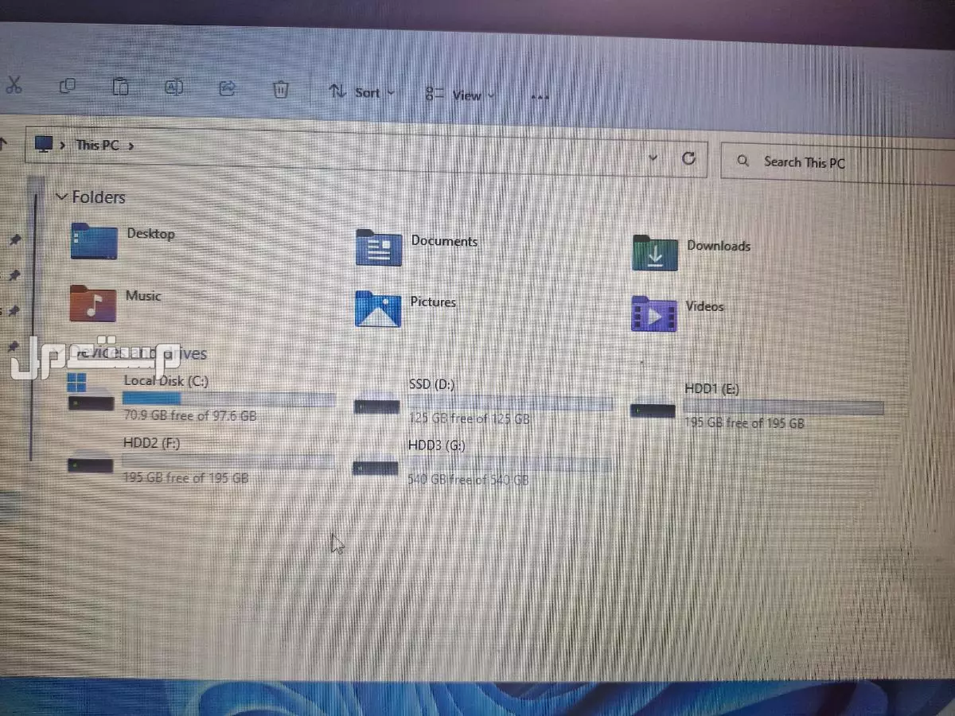The width and height of the screenshot is (955, 716).
Task: Open the Sort dropdown menu
Action: (x=362, y=92)
